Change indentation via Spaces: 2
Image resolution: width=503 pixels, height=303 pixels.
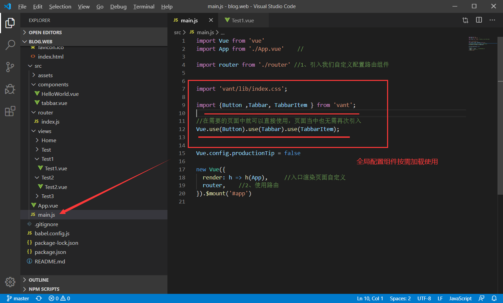coord(400,298)
